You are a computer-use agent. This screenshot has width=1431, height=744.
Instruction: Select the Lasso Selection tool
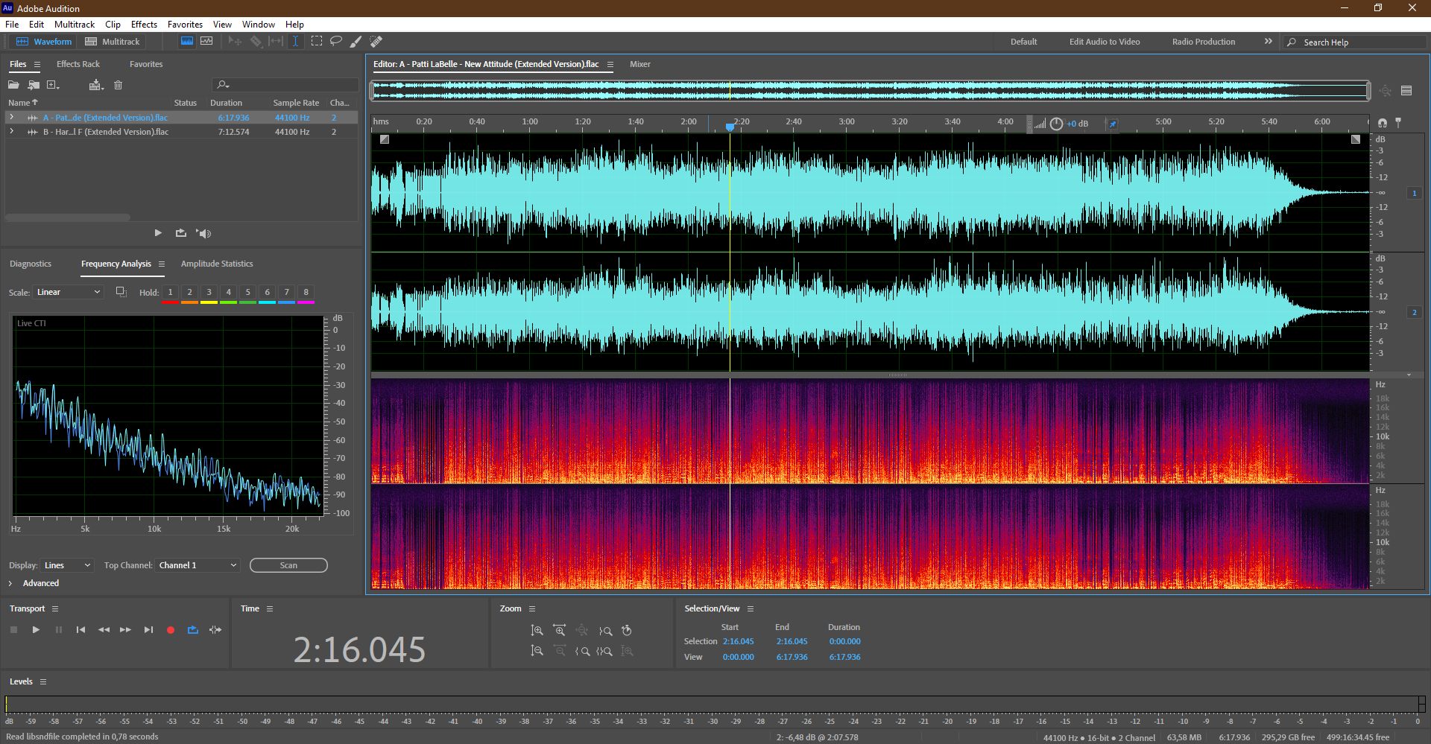336,42
